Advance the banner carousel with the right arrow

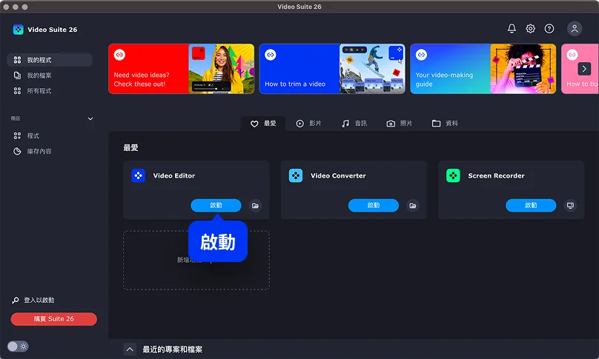click(x=584, y=69)
